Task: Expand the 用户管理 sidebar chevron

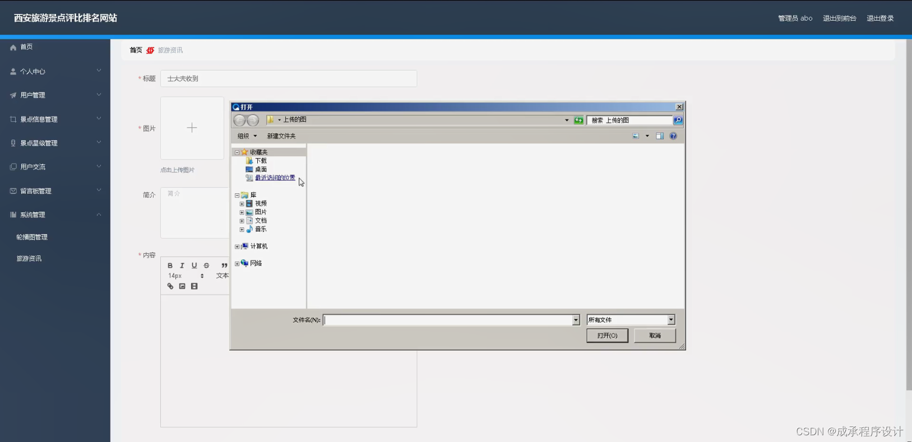Action: [99, 95]
